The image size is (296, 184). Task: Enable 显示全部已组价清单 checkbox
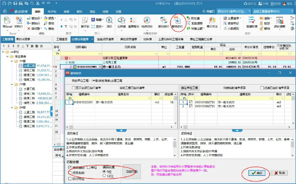tap(74, 88)
